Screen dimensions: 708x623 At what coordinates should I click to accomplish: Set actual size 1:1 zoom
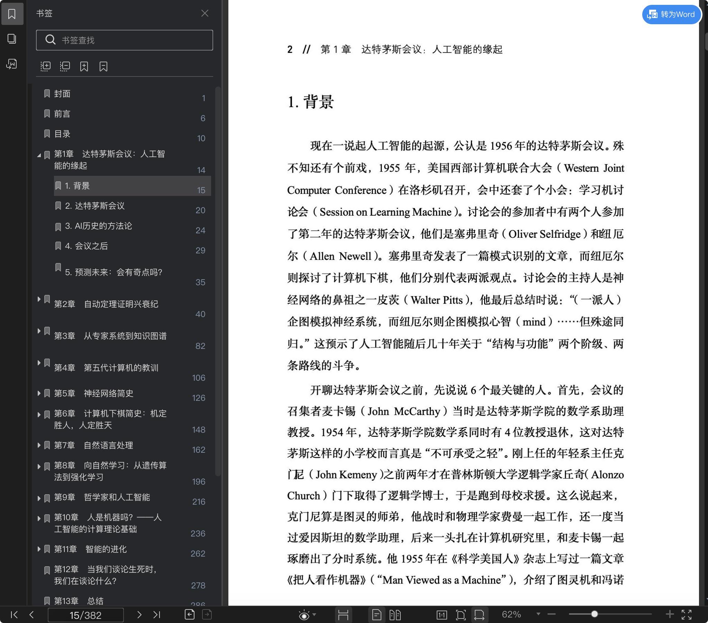(442, 615)
